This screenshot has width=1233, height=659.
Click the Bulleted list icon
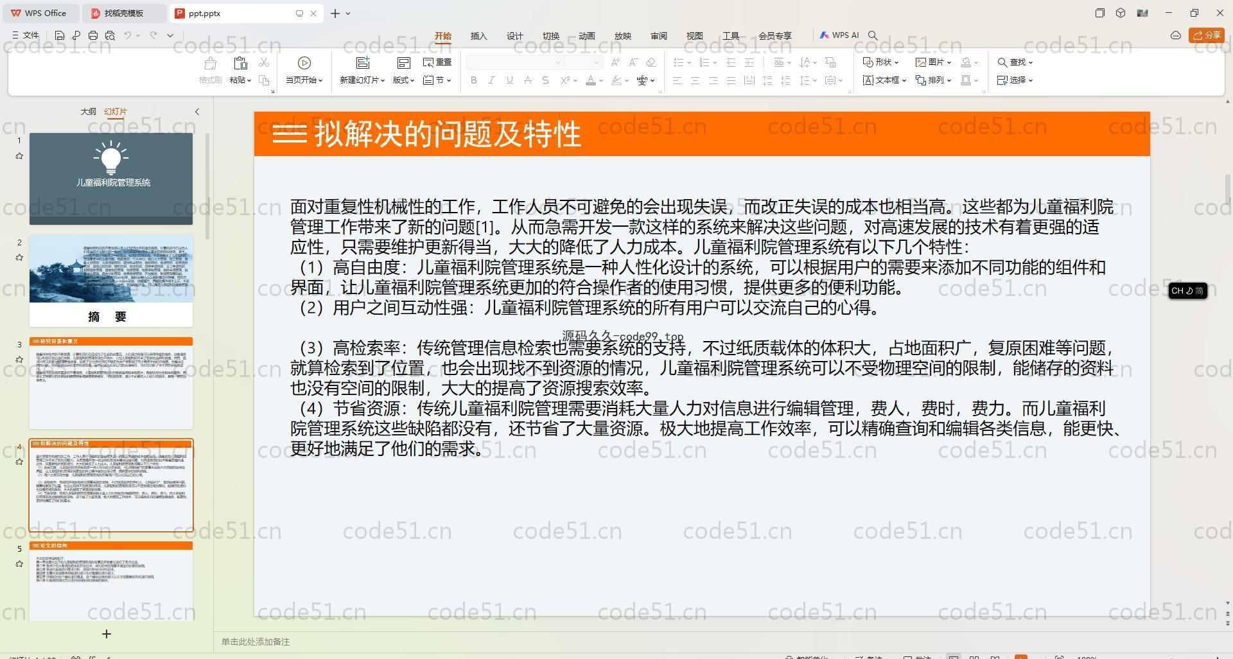(679, 62)
